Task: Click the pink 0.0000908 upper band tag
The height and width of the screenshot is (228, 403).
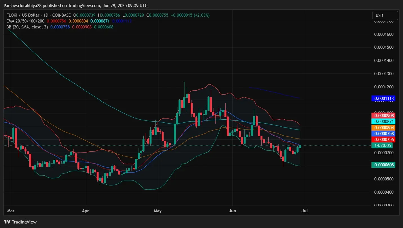Action: click(384, 115)
